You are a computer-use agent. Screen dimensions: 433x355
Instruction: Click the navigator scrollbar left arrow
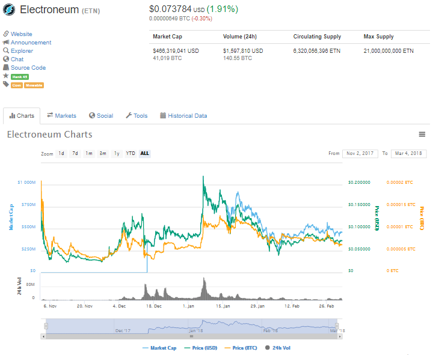43,336
